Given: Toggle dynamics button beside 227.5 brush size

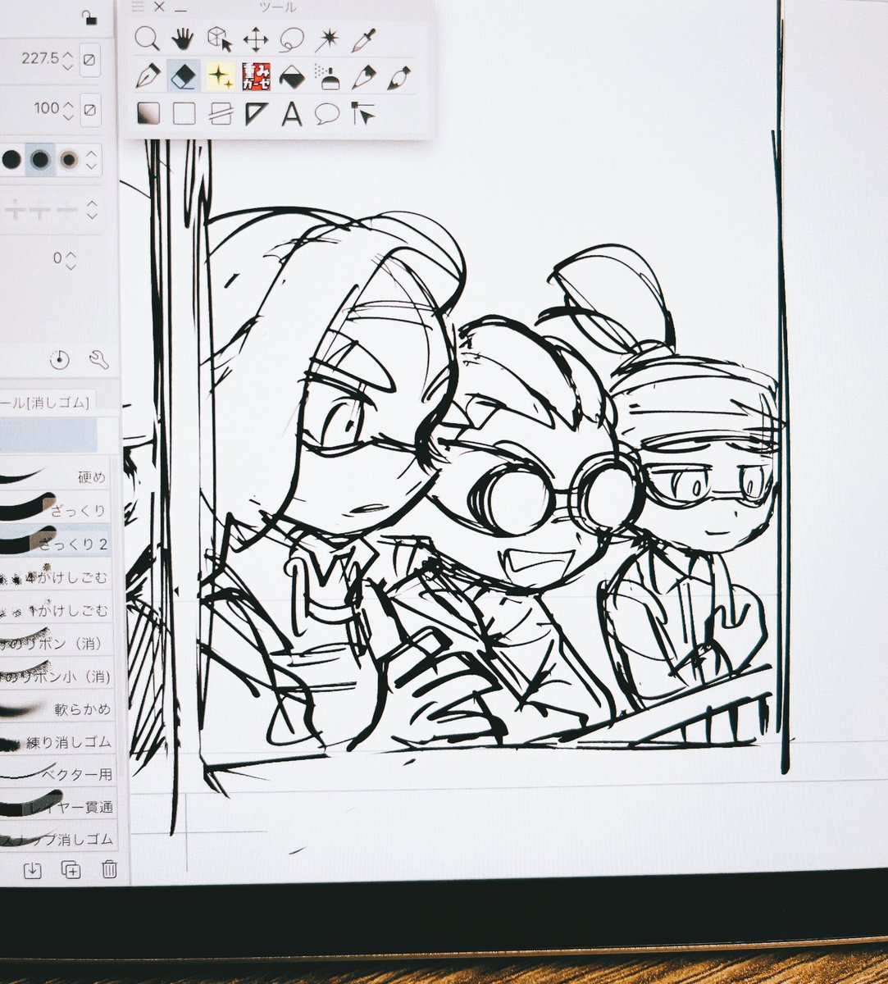Looking at the screenshot, I should click(x=90, y=60).
